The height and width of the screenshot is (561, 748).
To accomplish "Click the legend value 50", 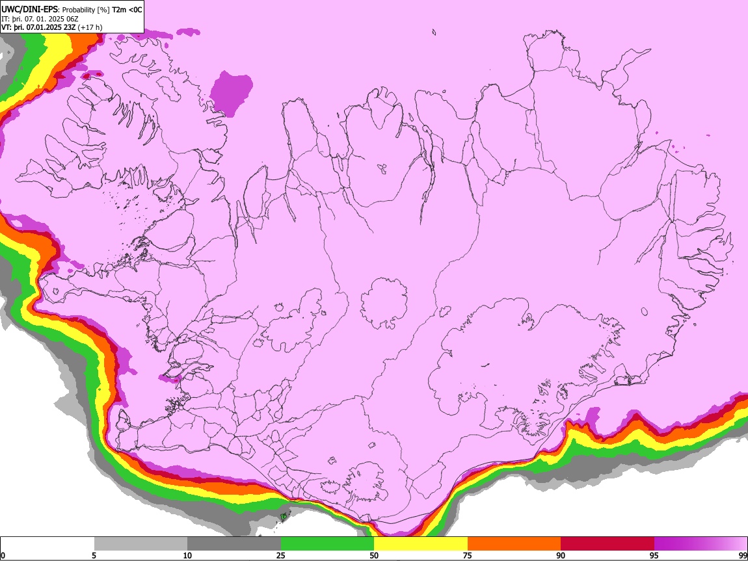I will 374,556.
